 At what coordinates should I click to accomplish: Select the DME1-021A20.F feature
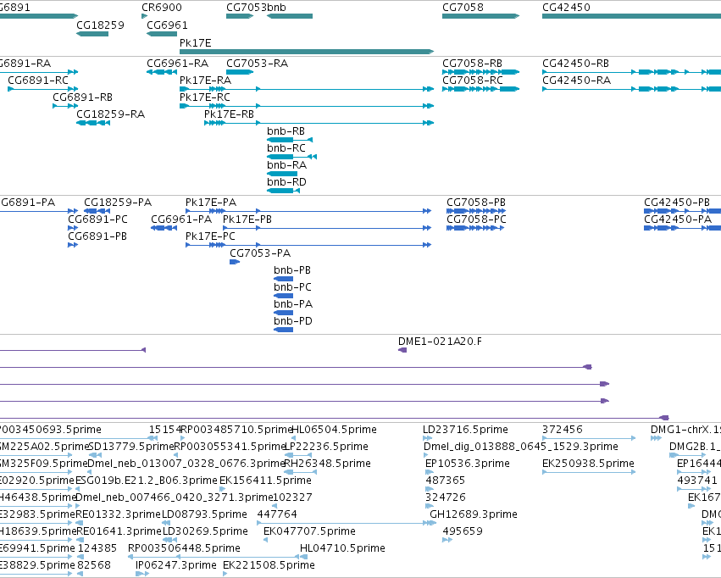click(402, 350)
